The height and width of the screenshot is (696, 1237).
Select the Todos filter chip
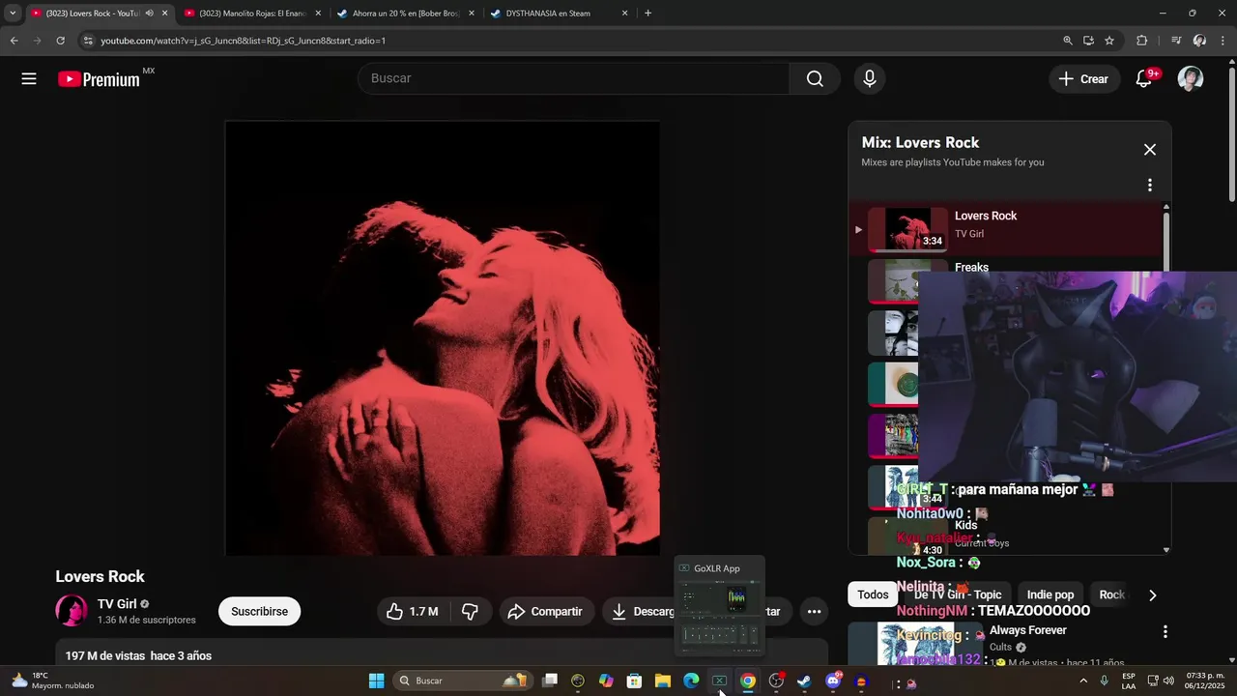pyautogui.click(x=873, y=594)
